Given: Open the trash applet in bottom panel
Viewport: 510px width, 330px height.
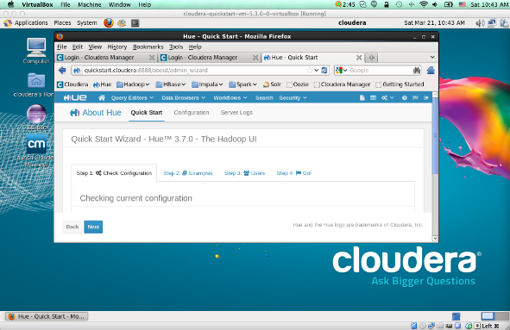Looking at the screenshot, I should [456, 316].
